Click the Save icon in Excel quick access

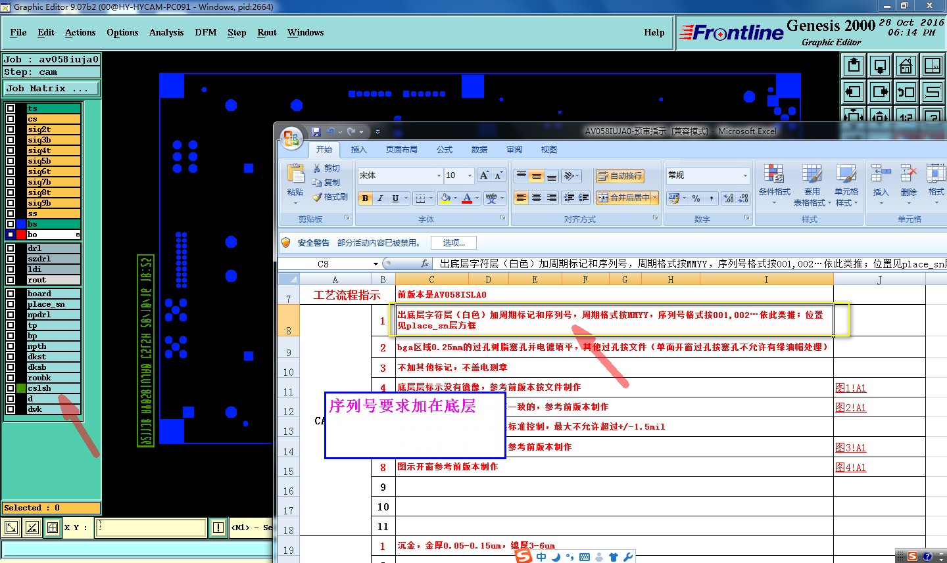point(316,132)
